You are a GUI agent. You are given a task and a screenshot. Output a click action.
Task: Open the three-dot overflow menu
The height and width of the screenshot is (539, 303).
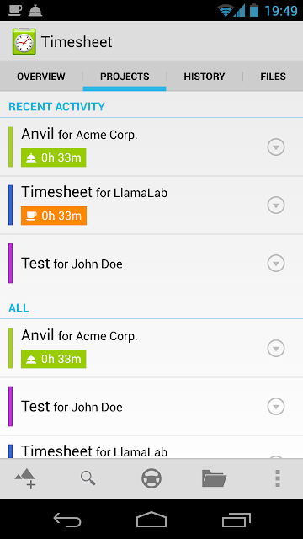[278, 478]
